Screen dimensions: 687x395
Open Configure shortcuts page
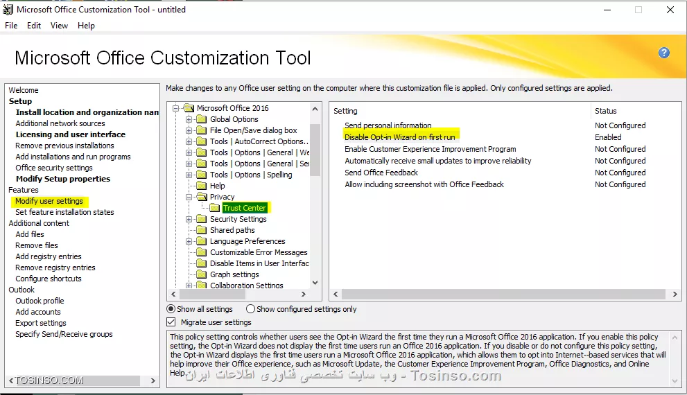[49, 279]
